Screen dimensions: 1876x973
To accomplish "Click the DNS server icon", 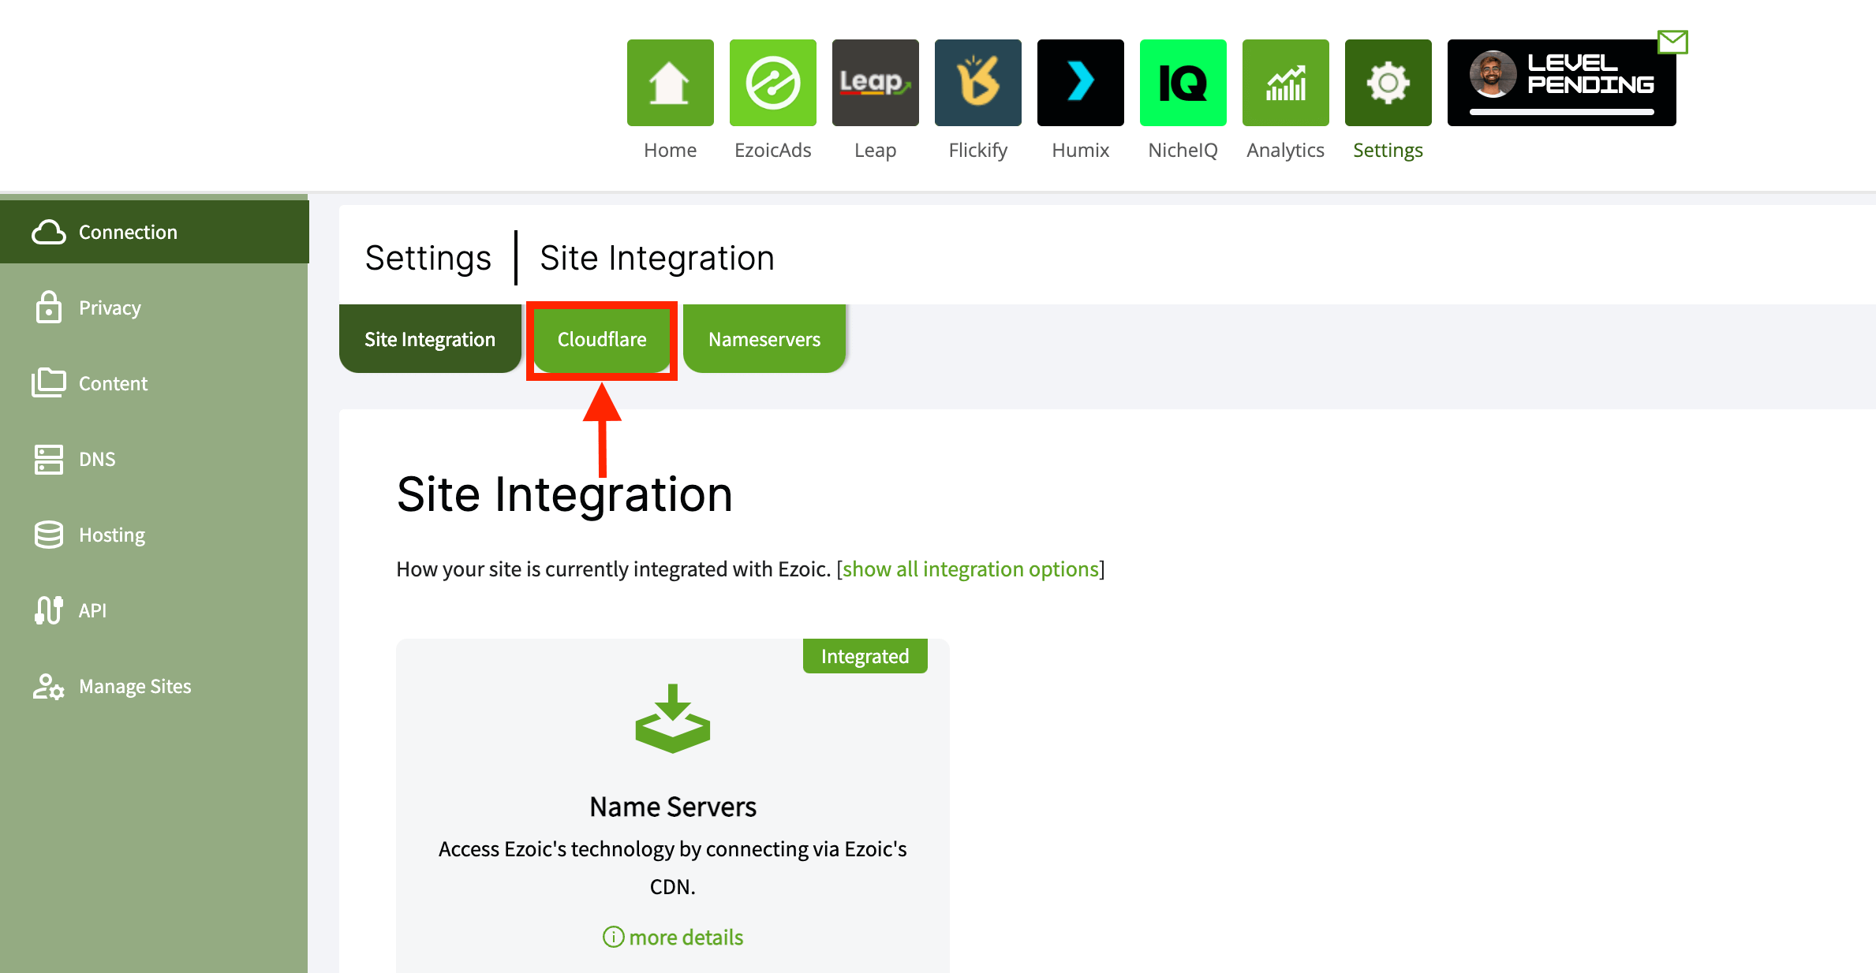I will pyautogui.click(x=49, y=459).
